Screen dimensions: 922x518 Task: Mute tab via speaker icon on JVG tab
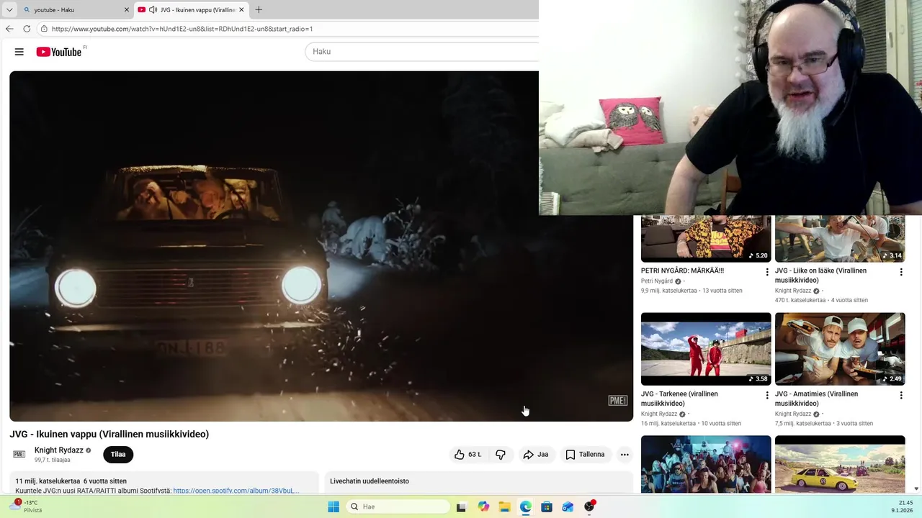(153, 10)
